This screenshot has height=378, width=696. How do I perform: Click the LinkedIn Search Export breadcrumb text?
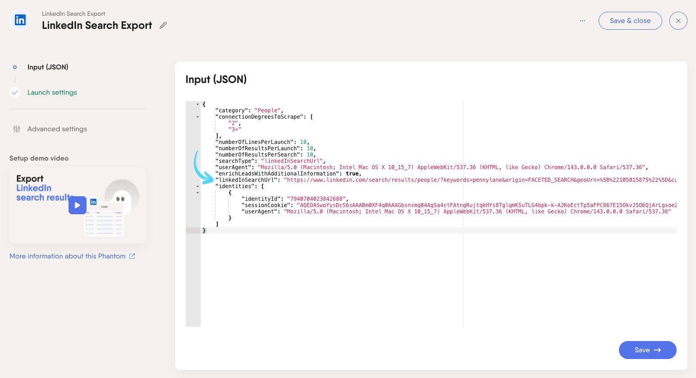pyautogui.click(x=73, y=14)
